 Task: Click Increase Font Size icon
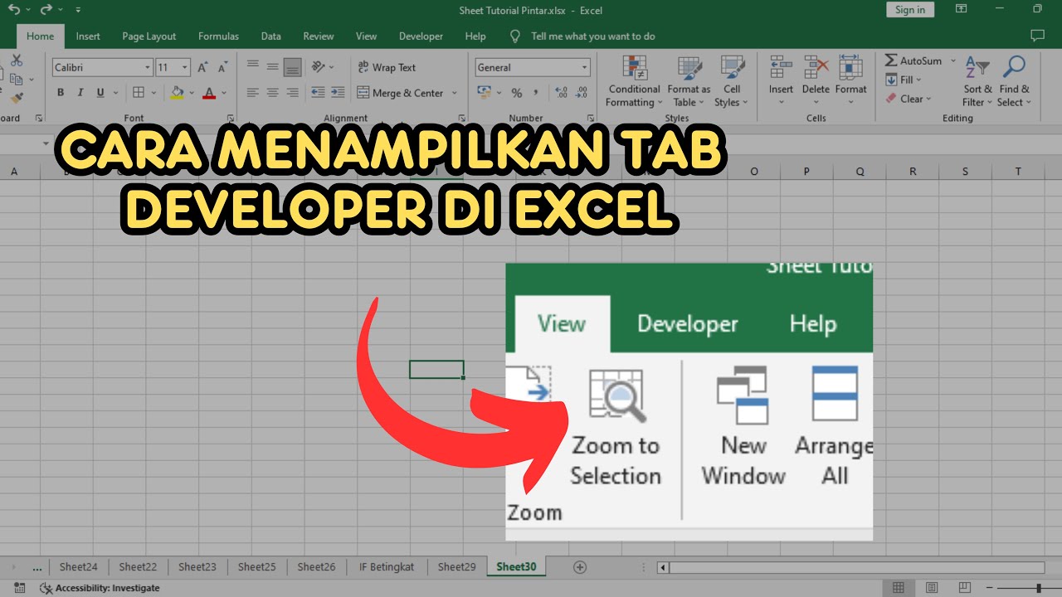pyautogui.click(x=204, y=67)
